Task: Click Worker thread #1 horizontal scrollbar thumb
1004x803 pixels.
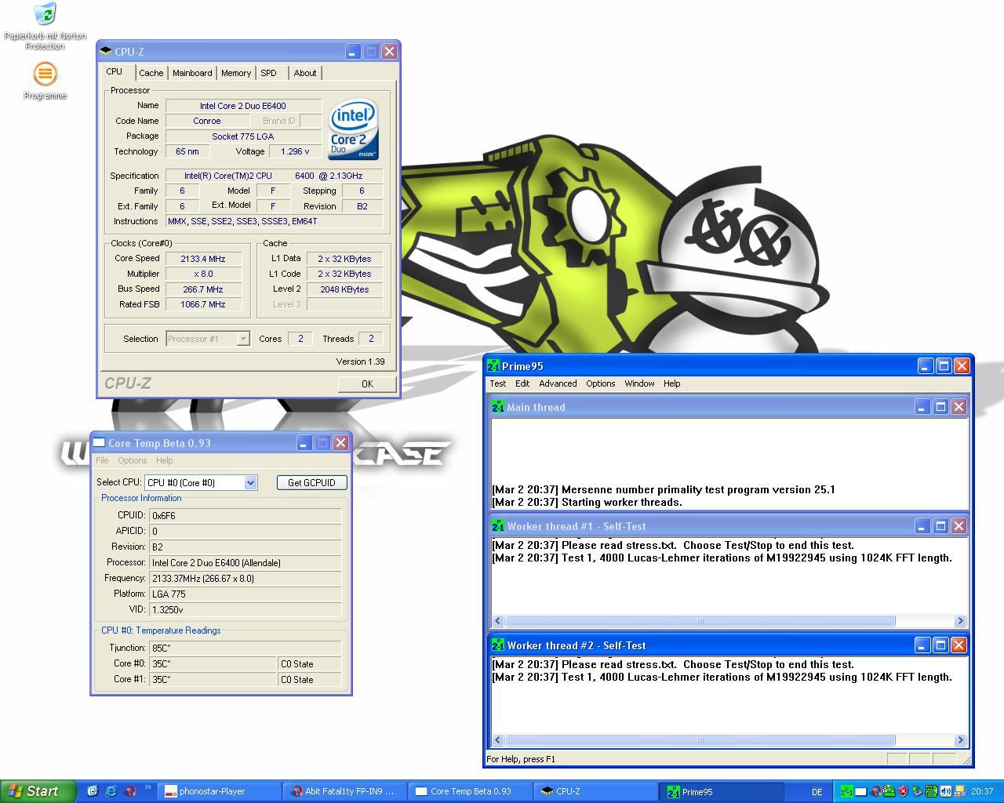Action: point(700,620)
